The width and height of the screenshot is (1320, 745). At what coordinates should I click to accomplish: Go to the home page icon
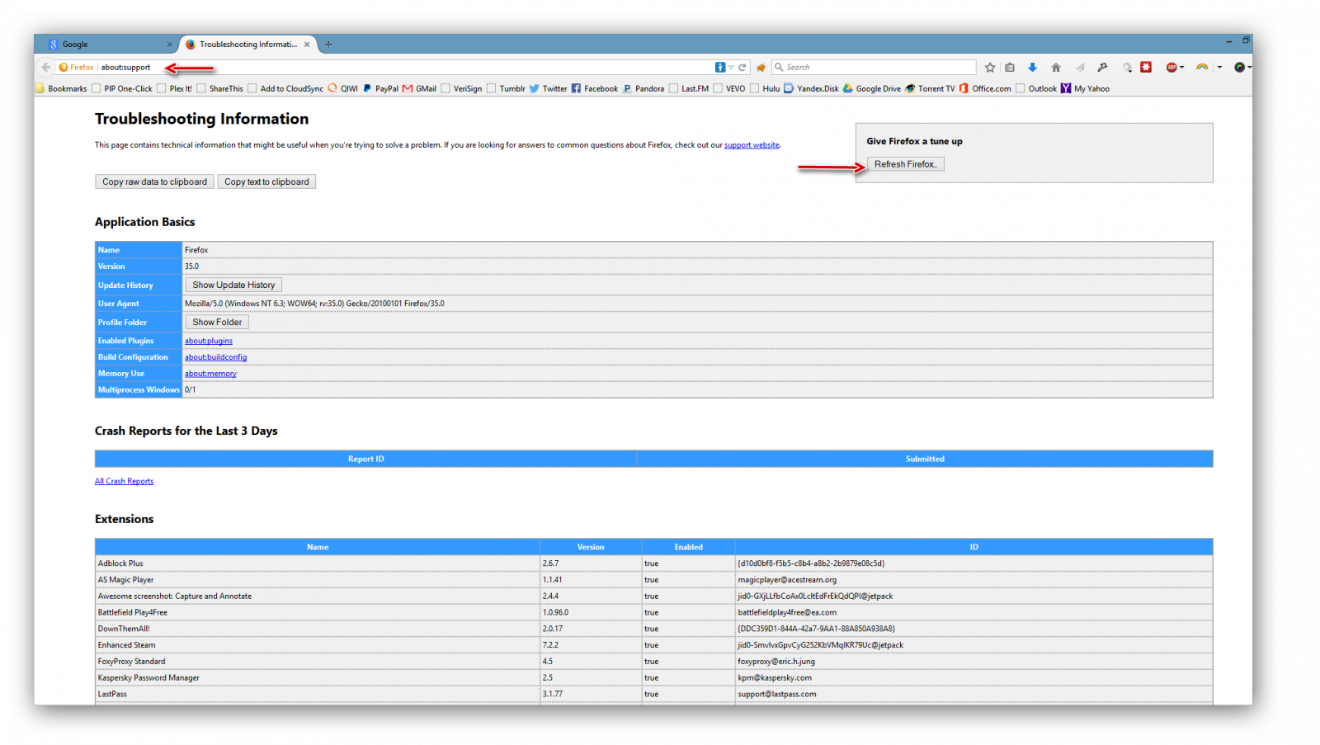point(1056,68)
